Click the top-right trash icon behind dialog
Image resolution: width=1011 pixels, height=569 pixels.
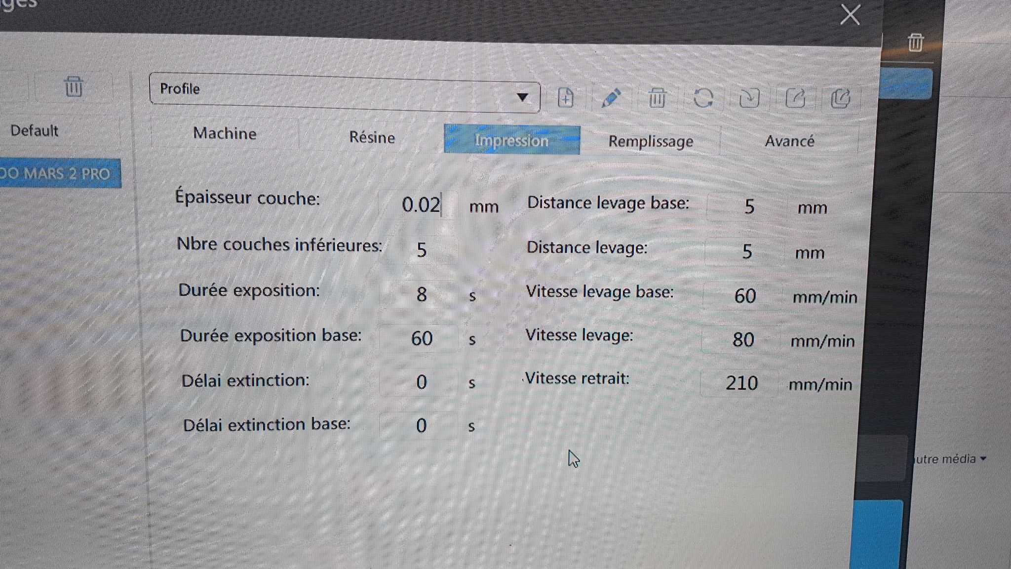coord(915,42)
